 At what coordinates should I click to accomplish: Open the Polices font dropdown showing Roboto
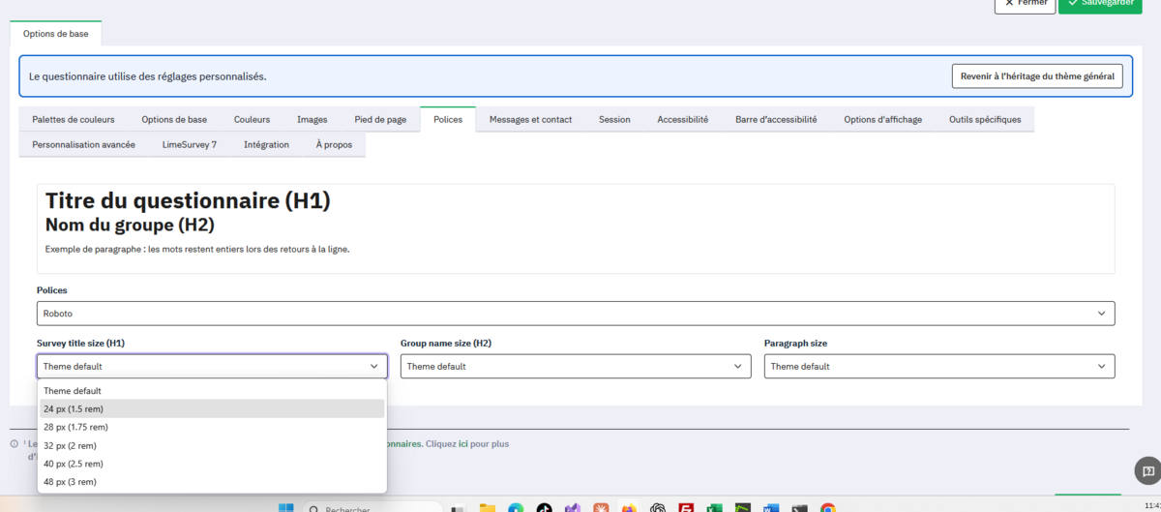(x=576, y=314)
